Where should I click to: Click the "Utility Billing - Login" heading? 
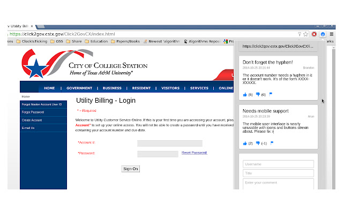coord(106,101)
